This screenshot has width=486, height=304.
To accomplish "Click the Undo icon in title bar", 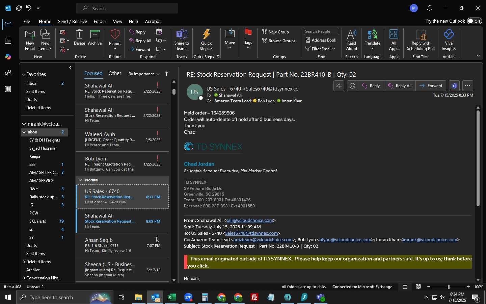I will [29, 8].
